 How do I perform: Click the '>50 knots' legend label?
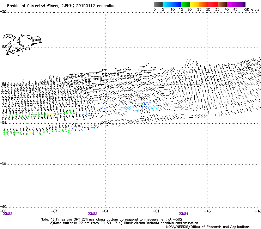coord(251,10)
